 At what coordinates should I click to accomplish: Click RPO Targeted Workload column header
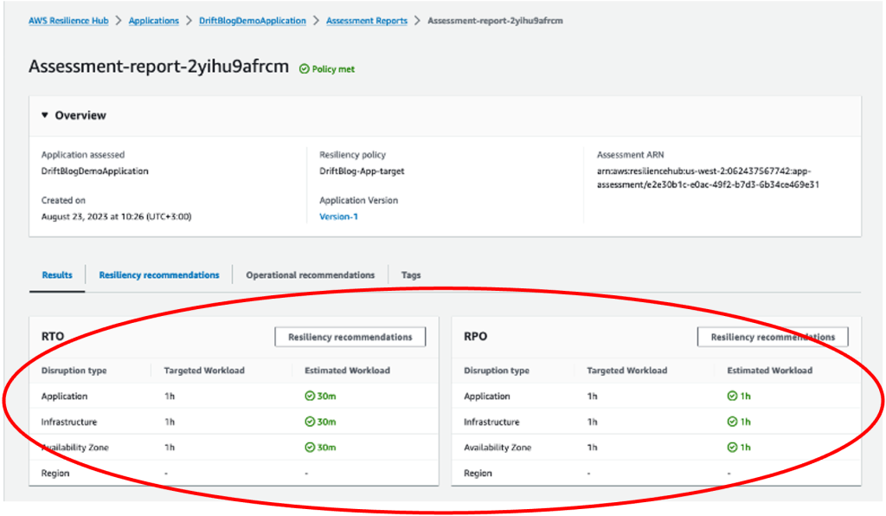(x=626, y=371)
